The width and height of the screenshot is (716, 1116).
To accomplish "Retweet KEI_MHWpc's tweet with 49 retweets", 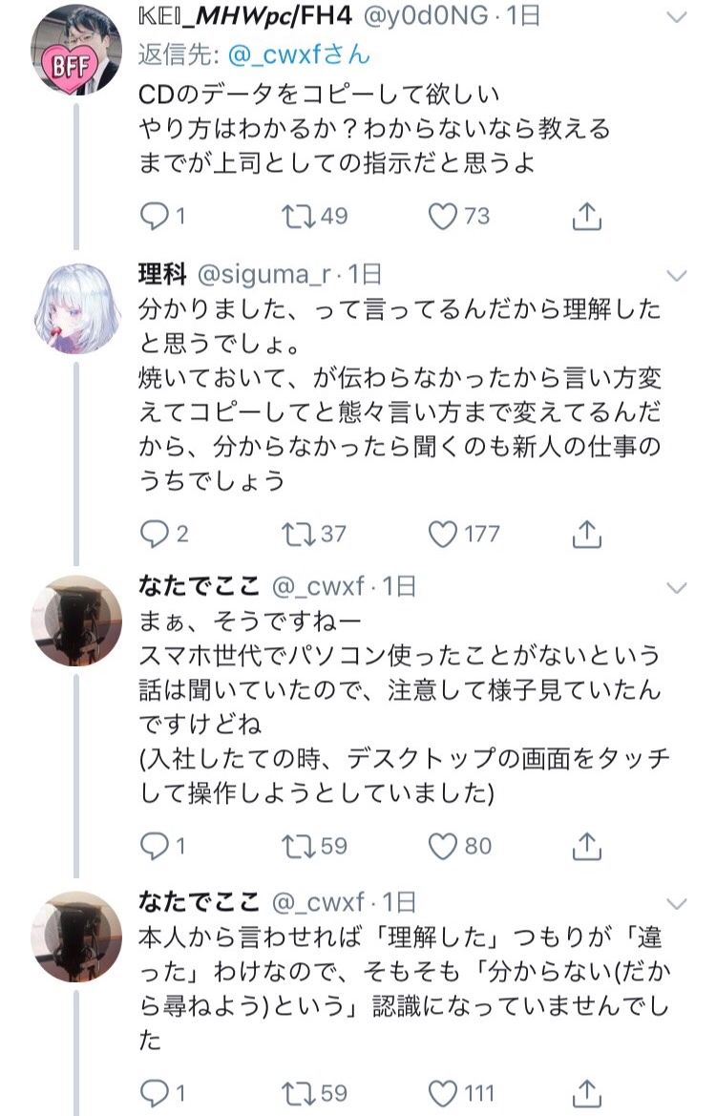I will click(x=299, y=218).
